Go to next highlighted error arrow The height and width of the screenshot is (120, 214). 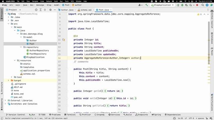point(208,14)
